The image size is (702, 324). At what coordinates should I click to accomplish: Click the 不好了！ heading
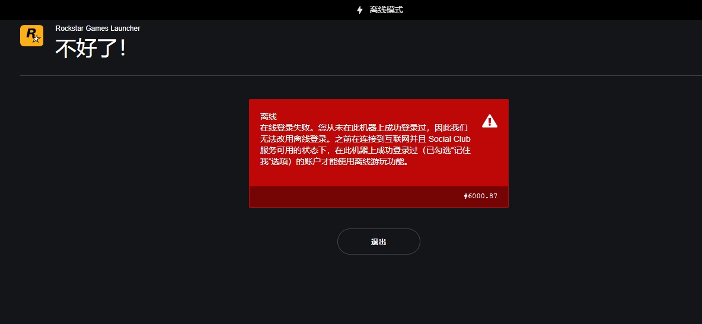click(91, 48)
